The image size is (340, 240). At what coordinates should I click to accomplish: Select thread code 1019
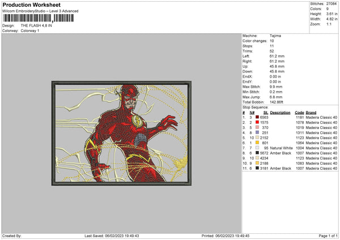(300, 127)
